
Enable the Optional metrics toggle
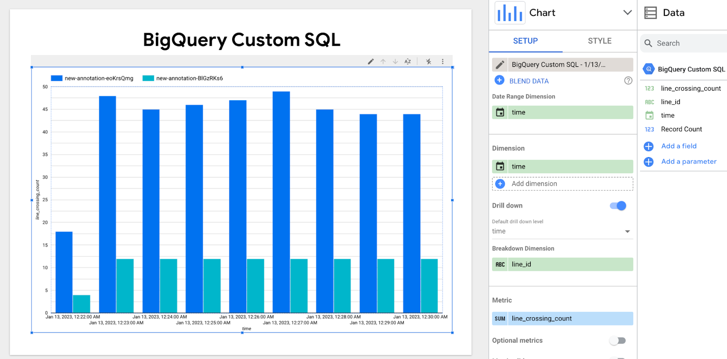(x=618, y=341)
